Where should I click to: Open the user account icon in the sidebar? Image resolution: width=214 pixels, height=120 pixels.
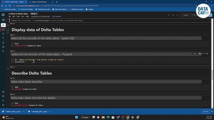[3, 100]
